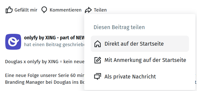Click the private message chat bubbles icon
The height and width of the screenshot is (91, 197).
pos(97,76)
